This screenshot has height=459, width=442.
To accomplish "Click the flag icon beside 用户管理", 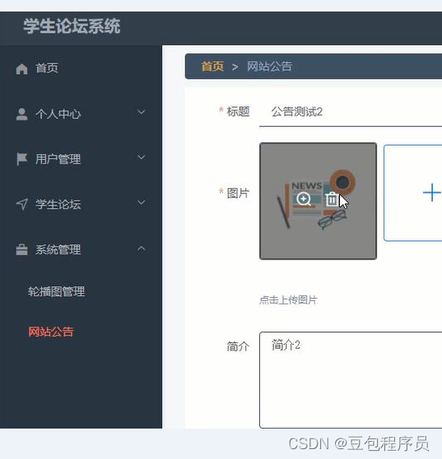I will [21, 160].
